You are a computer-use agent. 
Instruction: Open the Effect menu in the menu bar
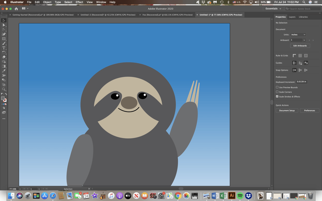(x=79, y=2)
